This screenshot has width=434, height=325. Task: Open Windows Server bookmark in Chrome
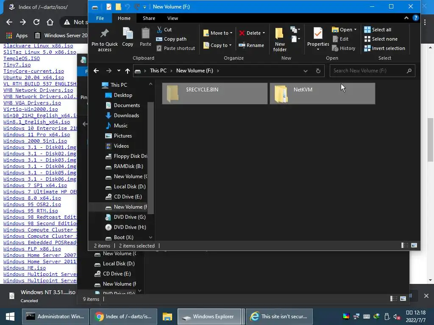pos(61,36)
